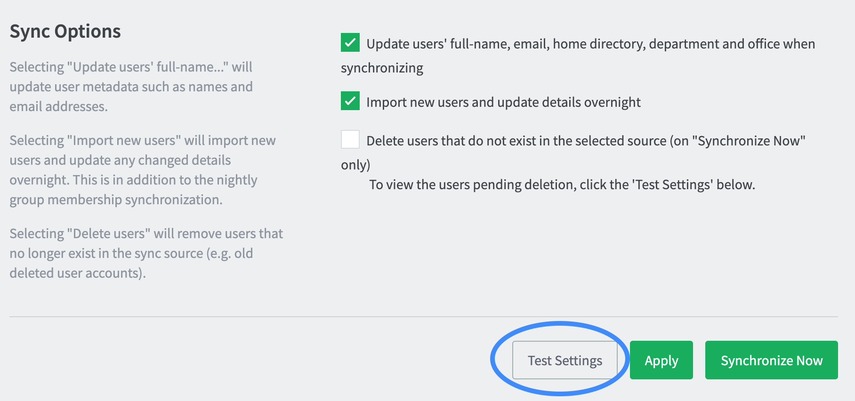Click the help paragraph about nightly group membership synchronization

point(143,170)
